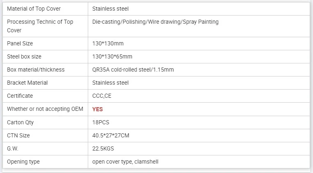Click 'Whether or not accepting OEM' label
This screenshot has height=173, width=313.
pyautogui.click(x=45, y=109)
